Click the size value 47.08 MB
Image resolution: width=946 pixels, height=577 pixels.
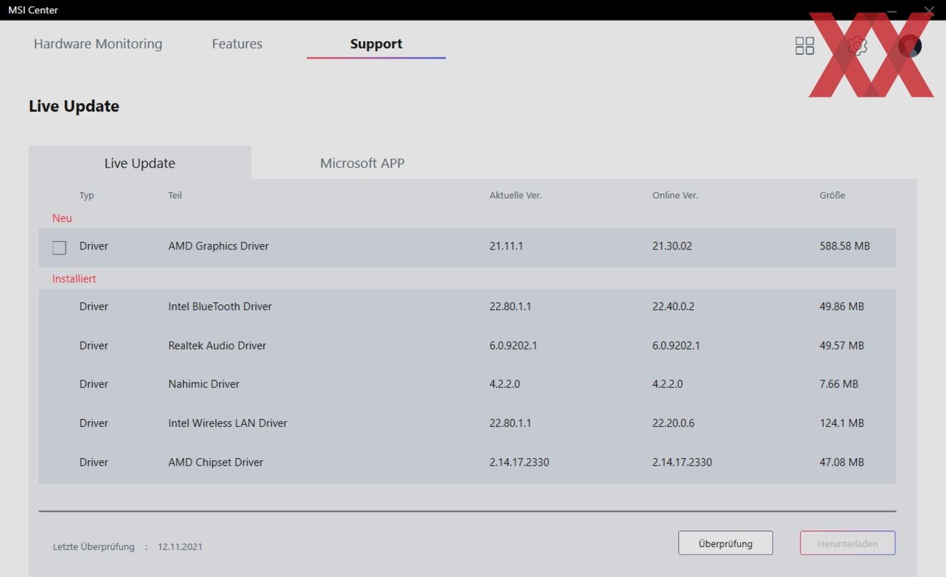point(842,462)
